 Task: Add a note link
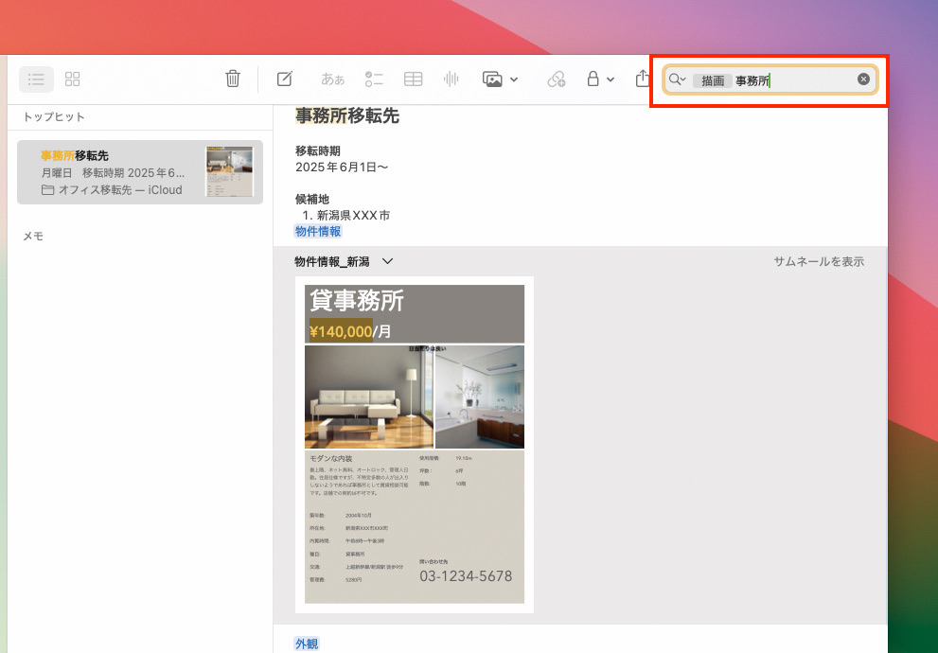[x=557, y=79]
